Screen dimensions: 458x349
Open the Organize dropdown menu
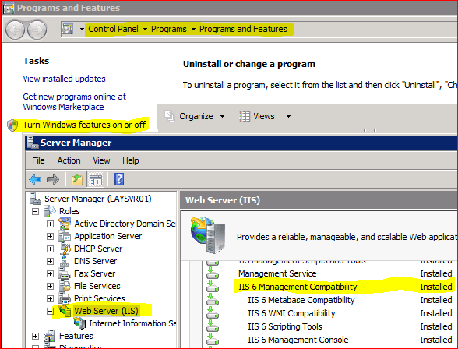[195, 116]
